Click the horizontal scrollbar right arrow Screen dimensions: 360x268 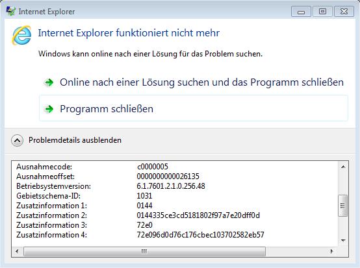pyautogui.click(x=331, y=252)
